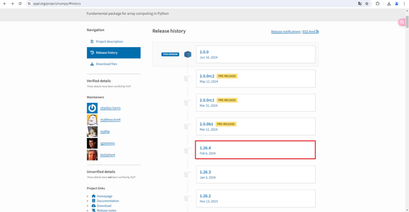Open maintainer teoliphant profile link
409x212 pixels.
pos(108,155)
